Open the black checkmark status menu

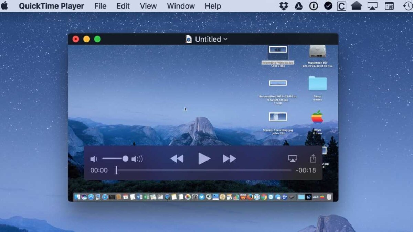[x=328, y=6]
